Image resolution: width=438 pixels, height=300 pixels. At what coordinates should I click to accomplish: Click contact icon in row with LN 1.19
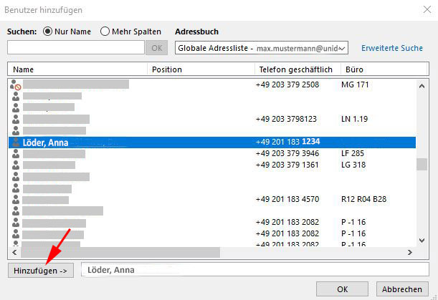(15, 119)
